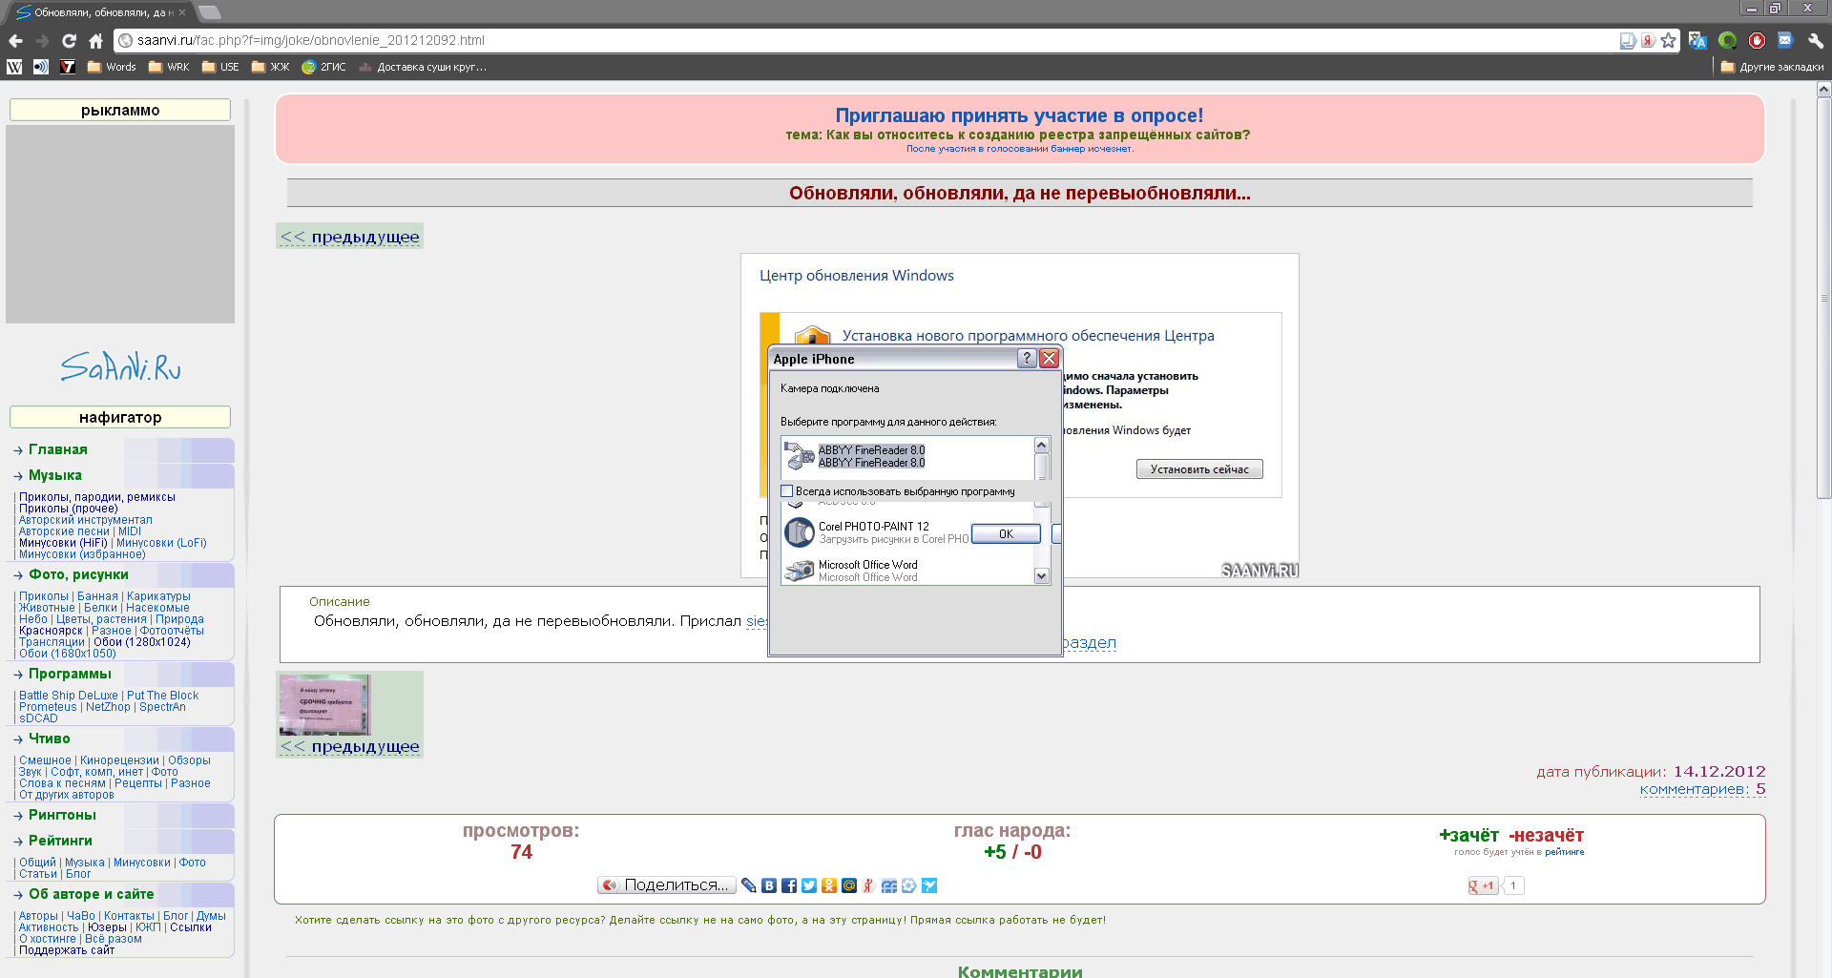Open the 'Программы' navigation section
Screen dimensions: 1832x978
click(x=70, y=674)
